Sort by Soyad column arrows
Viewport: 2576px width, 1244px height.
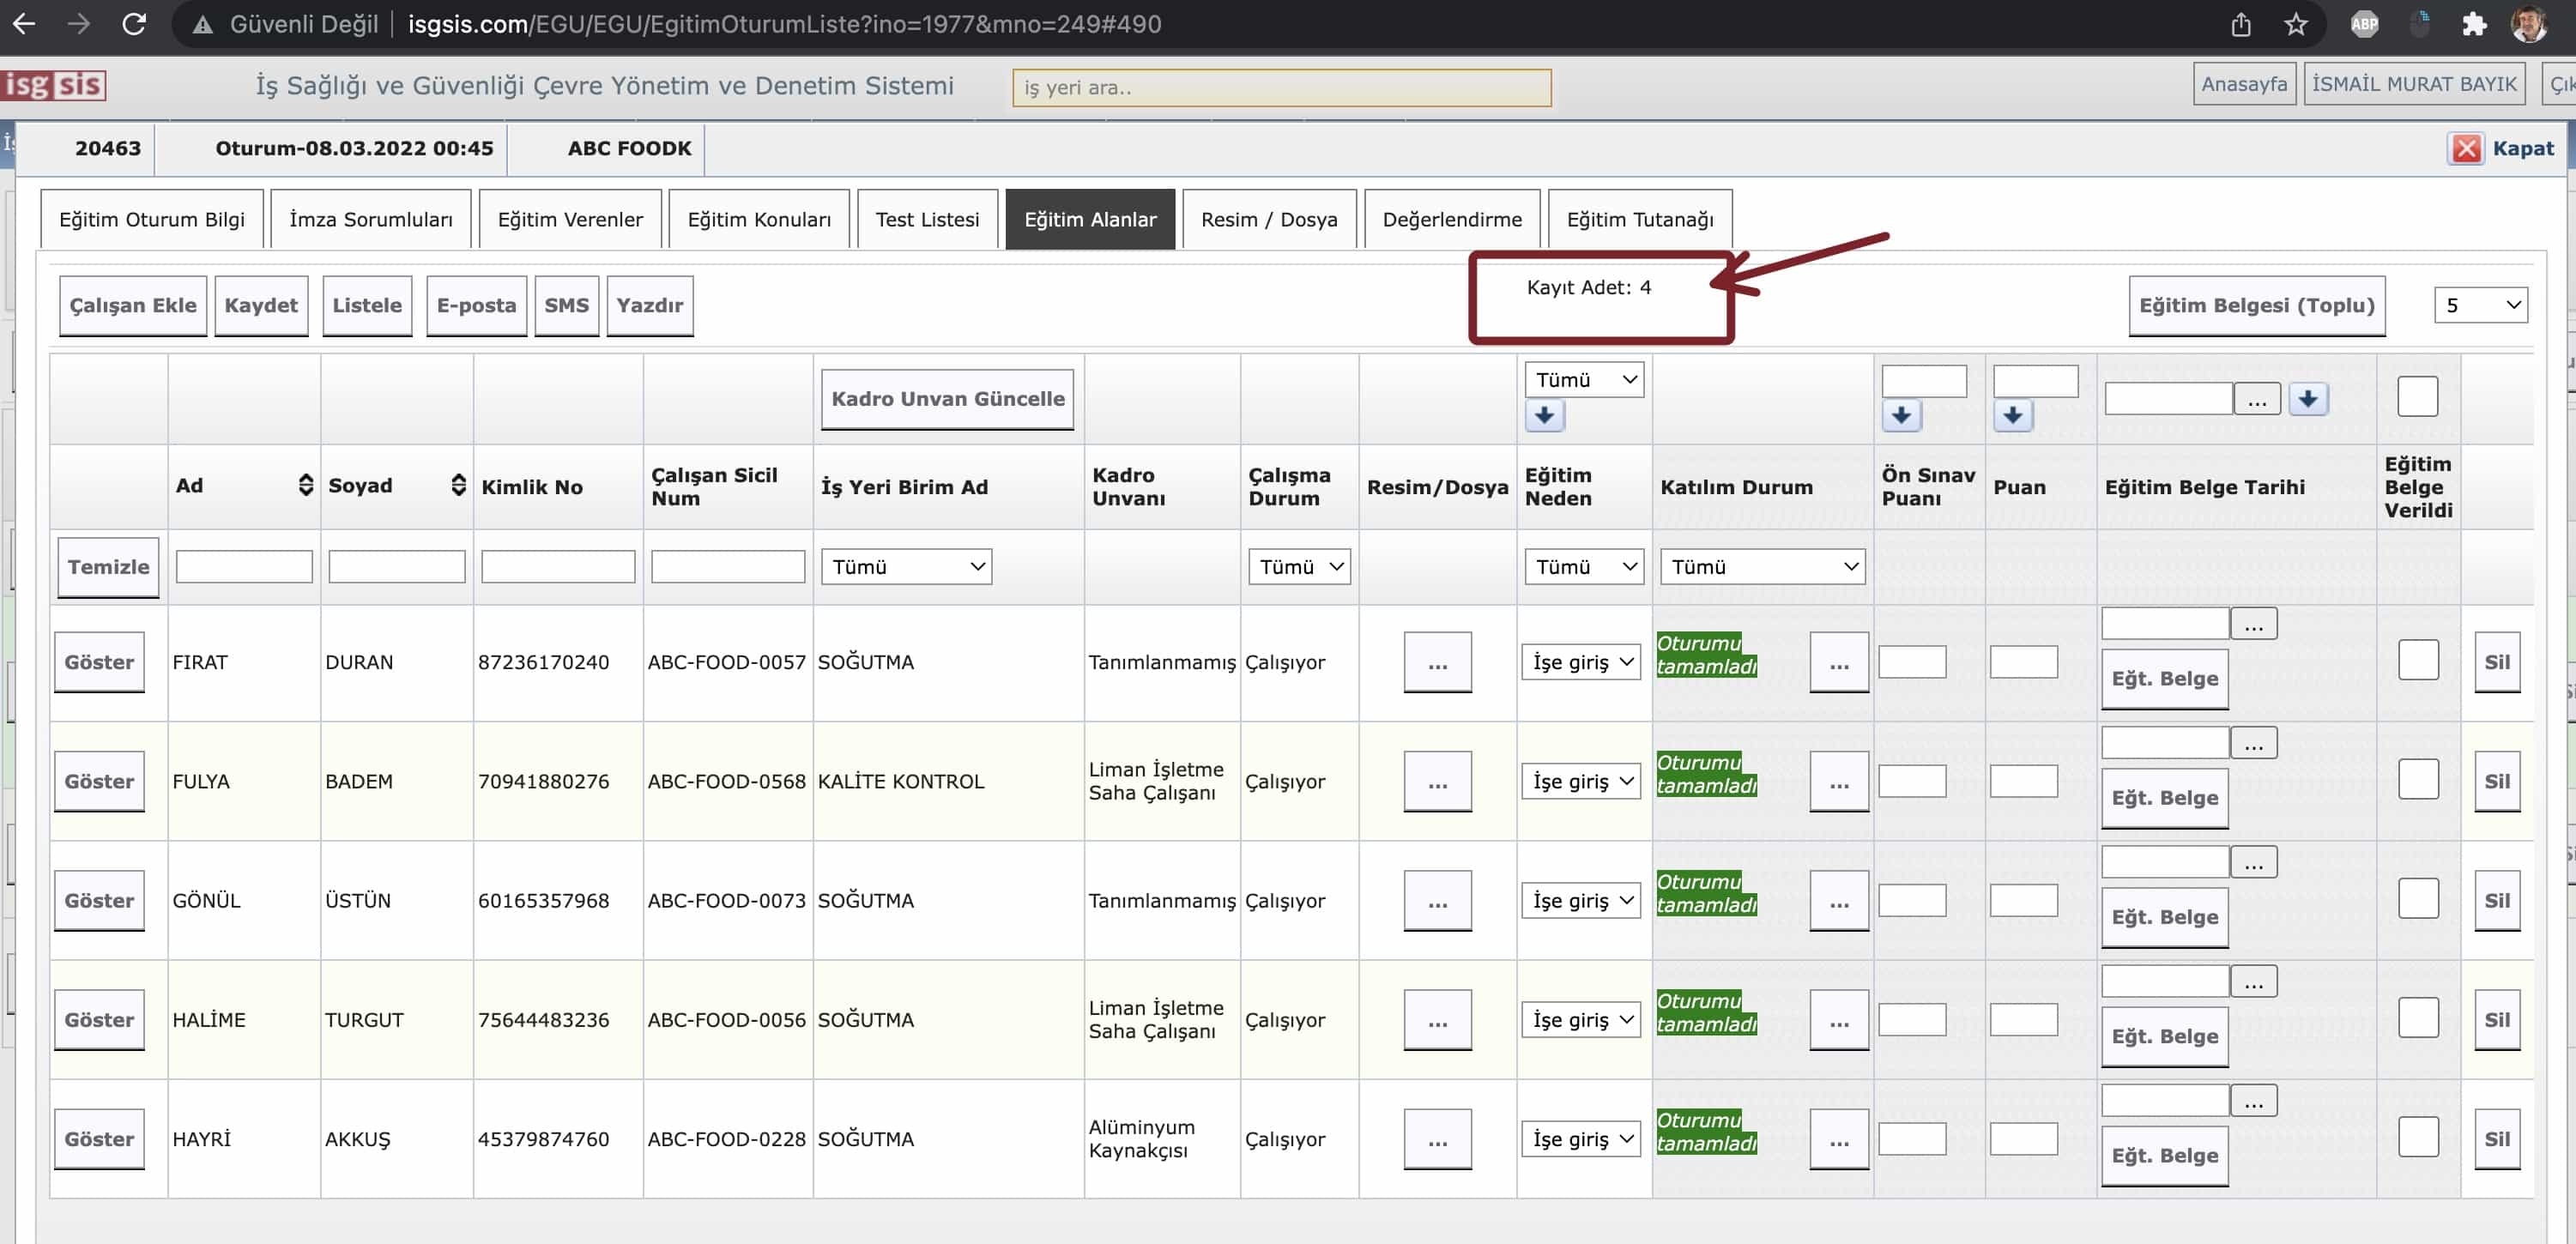[x=458, y=486]
